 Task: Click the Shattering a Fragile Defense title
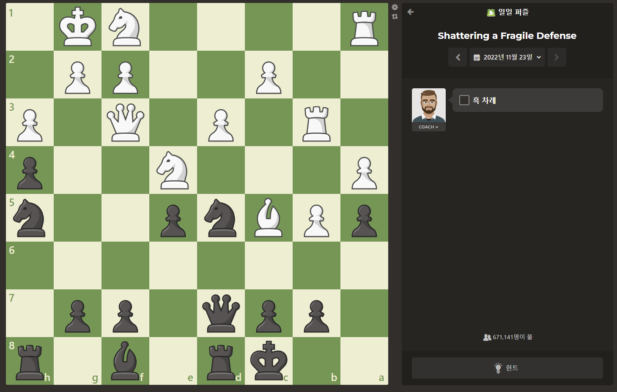point(507,35)
